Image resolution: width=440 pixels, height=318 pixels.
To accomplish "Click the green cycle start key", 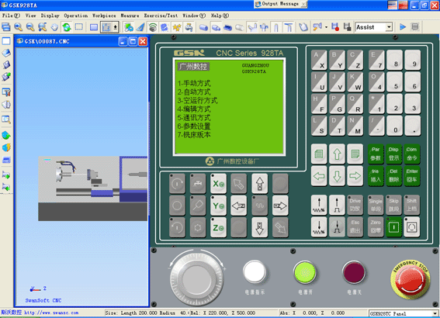I will tap(393, 226).
